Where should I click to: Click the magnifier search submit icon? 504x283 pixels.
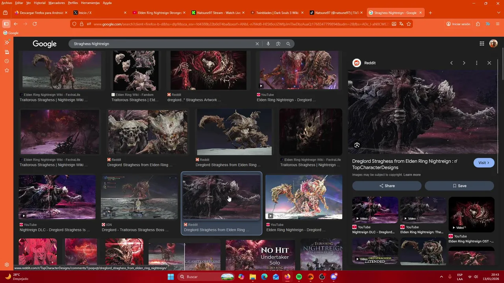point(288,44)
